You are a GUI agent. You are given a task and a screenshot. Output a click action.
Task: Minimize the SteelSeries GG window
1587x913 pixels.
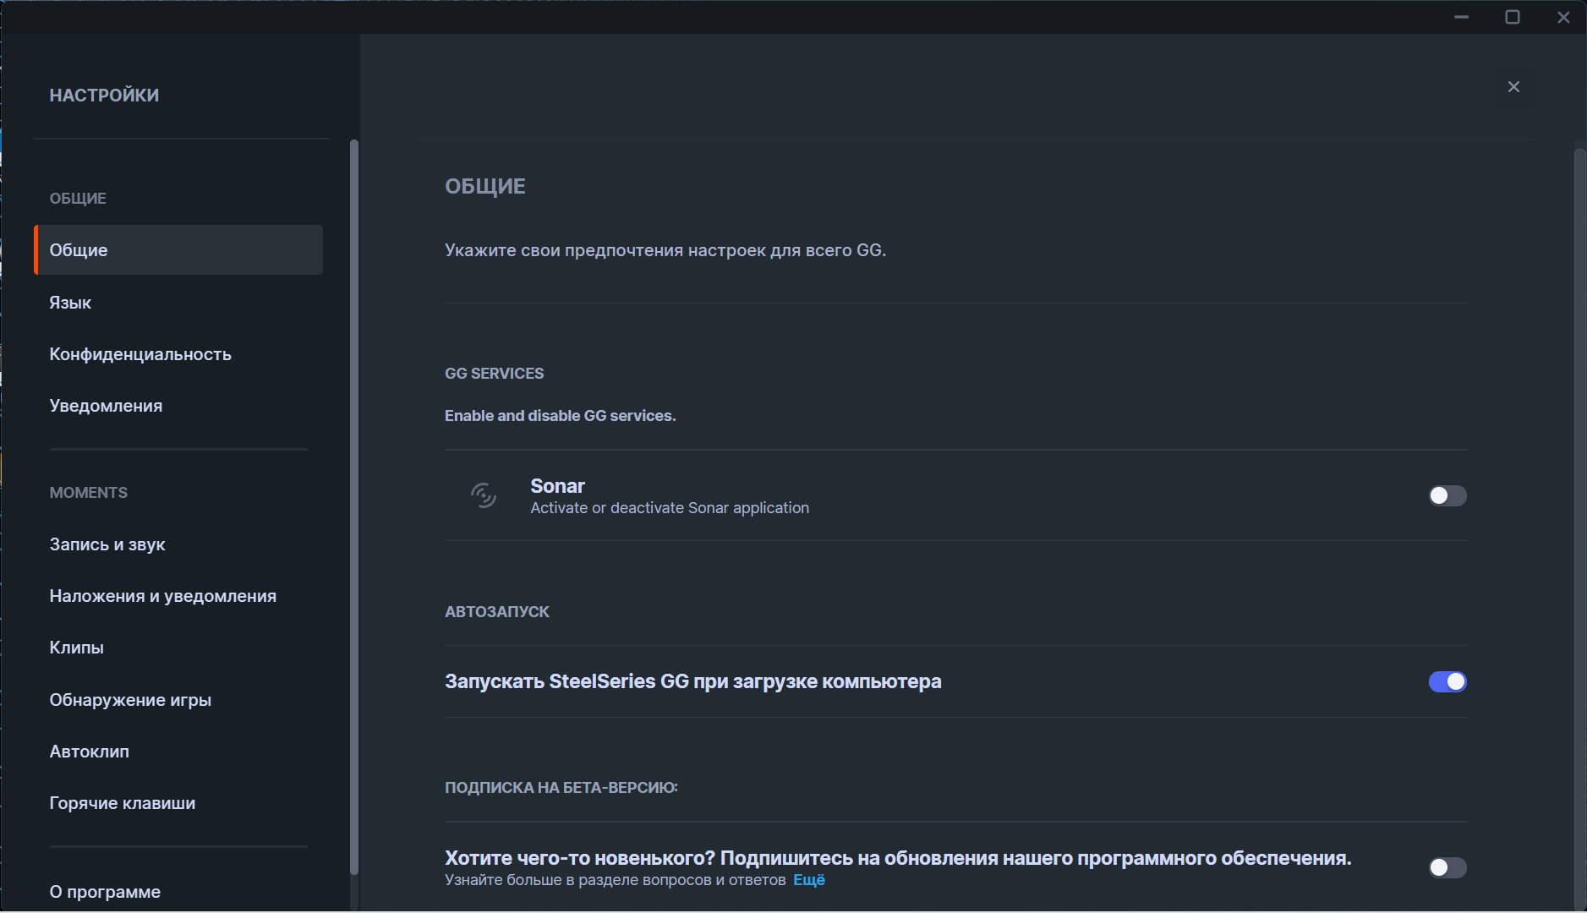[1461, 17]
